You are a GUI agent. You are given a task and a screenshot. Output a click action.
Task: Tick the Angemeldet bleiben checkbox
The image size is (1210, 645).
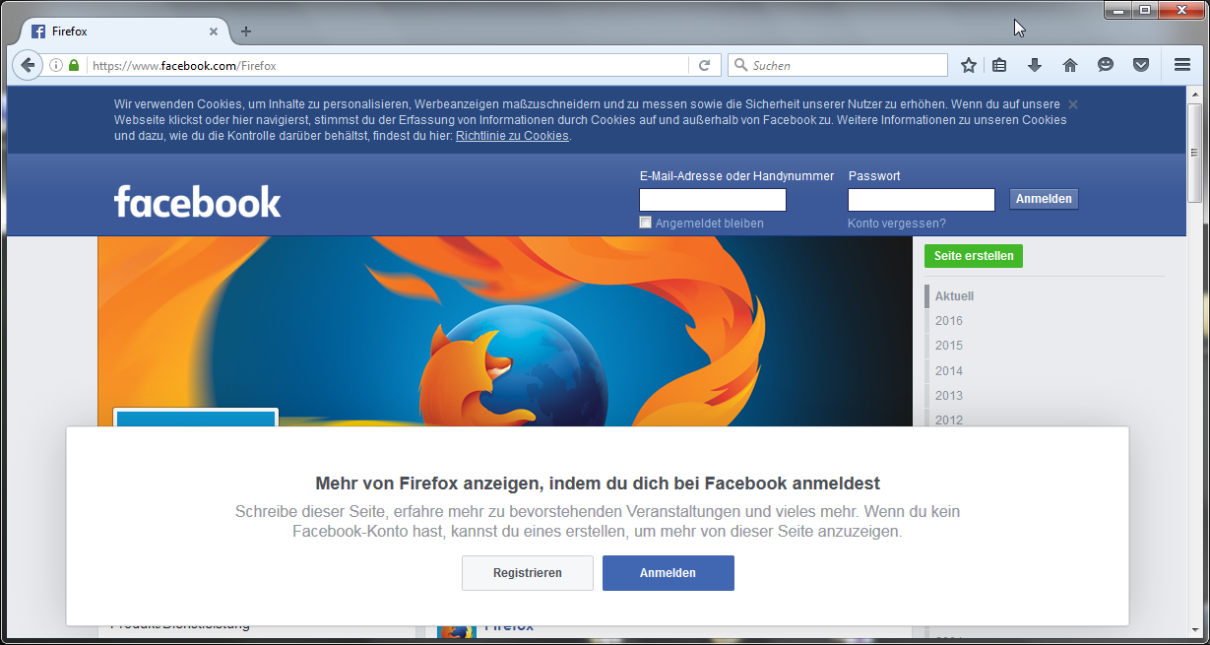646,223
